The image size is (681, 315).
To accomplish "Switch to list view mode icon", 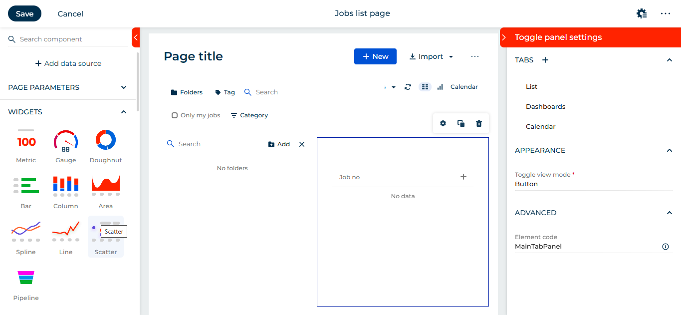I will (425, 86).
